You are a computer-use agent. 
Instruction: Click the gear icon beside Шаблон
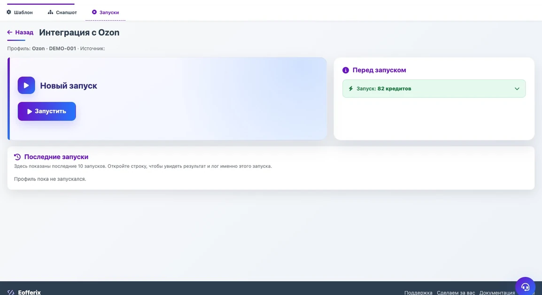pos(9,12)
